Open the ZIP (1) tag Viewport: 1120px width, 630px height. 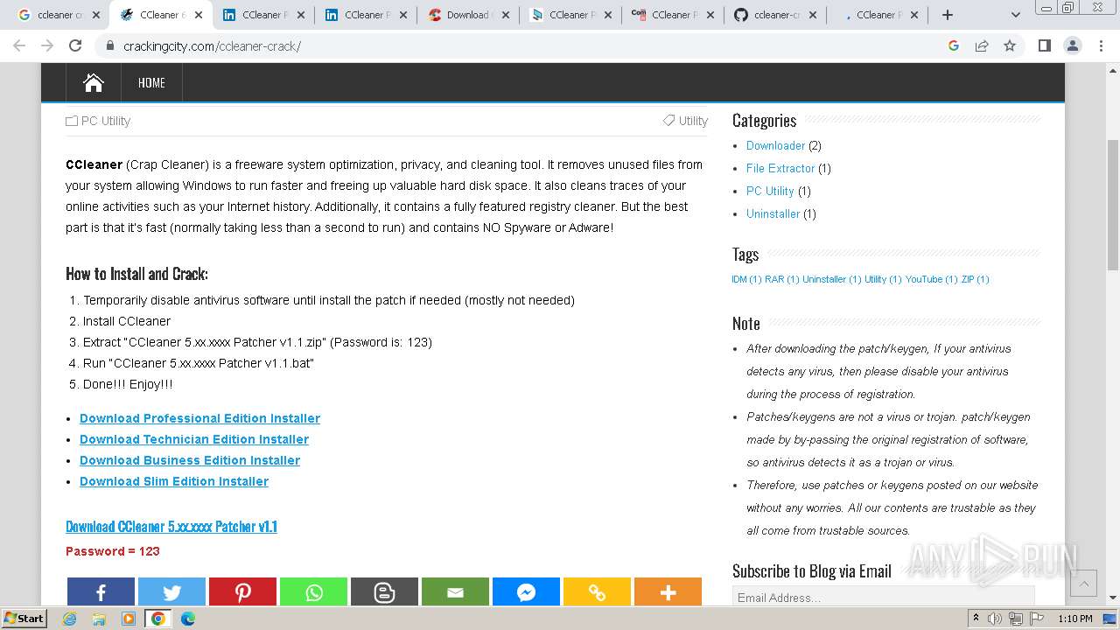pos(975,279)
